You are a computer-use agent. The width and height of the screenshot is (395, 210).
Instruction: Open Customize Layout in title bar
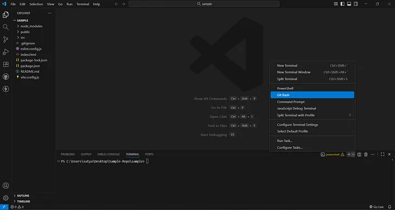(336, 4)
